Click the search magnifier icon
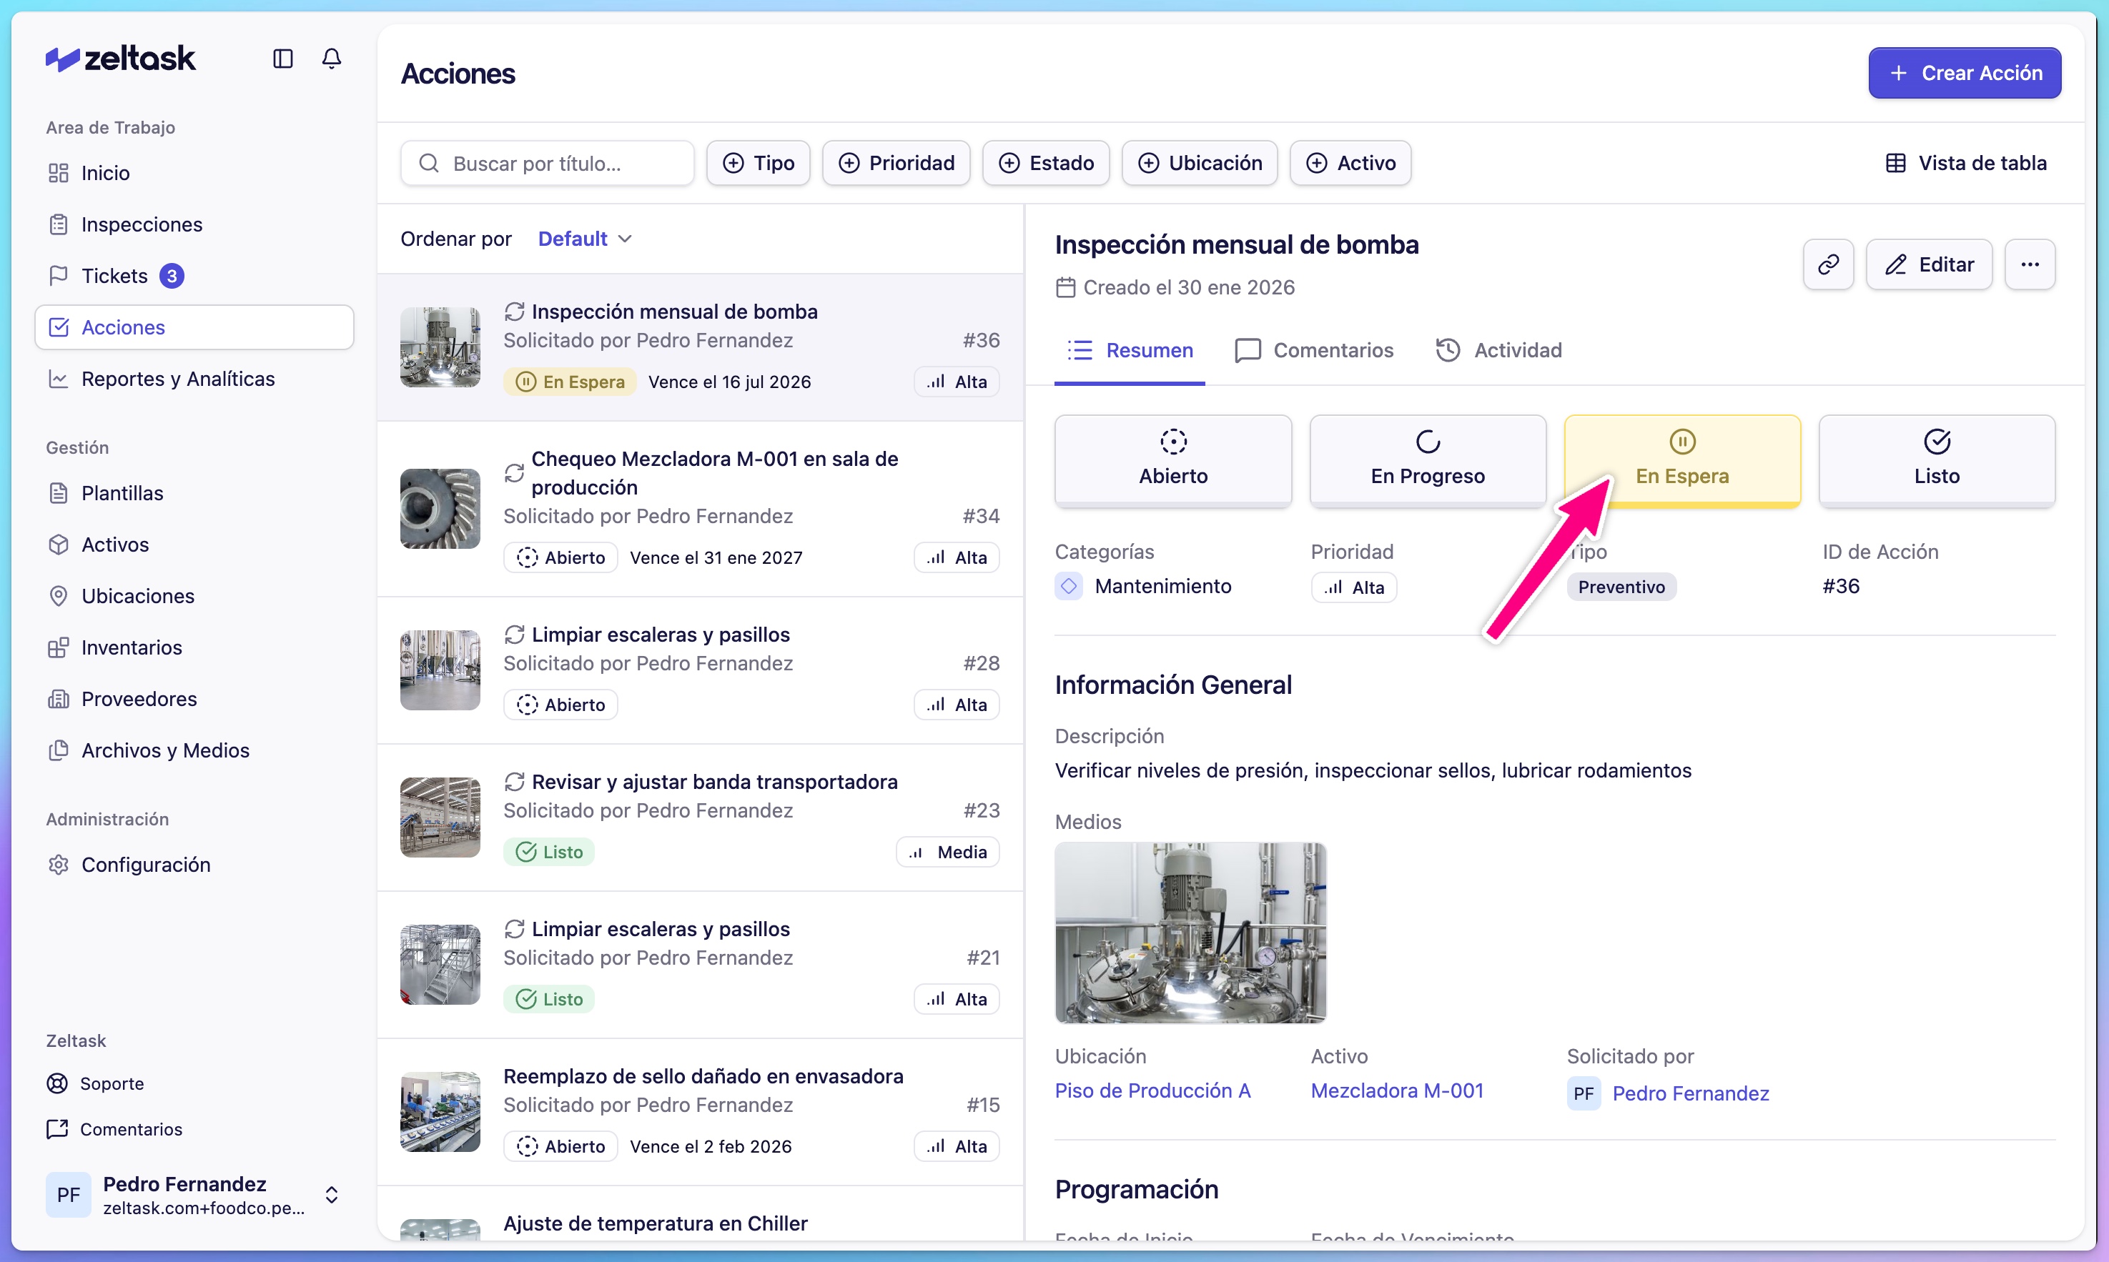The width and height of the screenshot is (2109, 1262). (x=430, y=163)
